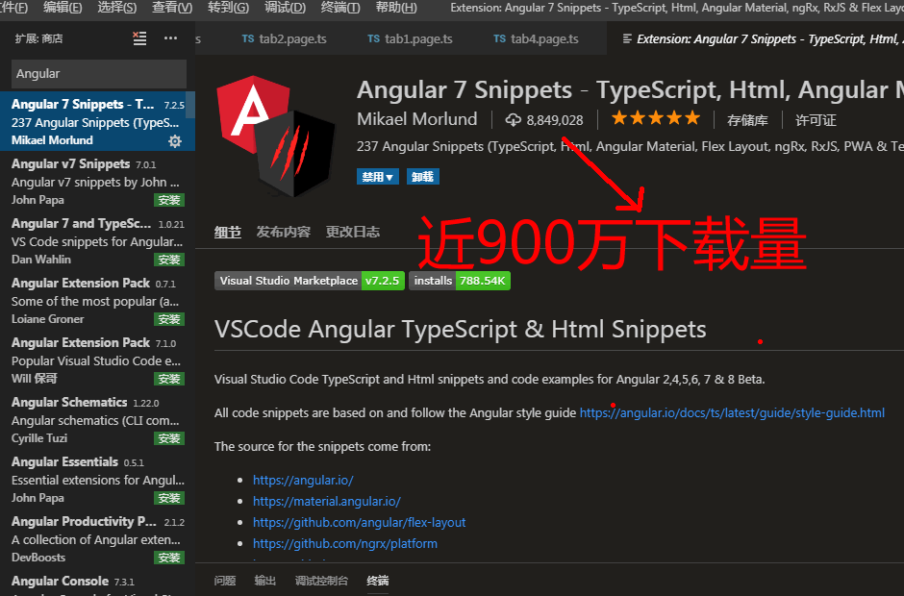Switch to the 问题 problems panel tab

225,581
